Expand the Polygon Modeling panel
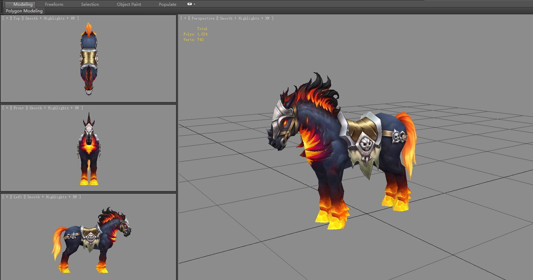This screenshot has height=280, width=533. tap(24, 11)
